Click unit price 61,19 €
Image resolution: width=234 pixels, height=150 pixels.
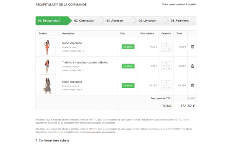coord(153,85)
